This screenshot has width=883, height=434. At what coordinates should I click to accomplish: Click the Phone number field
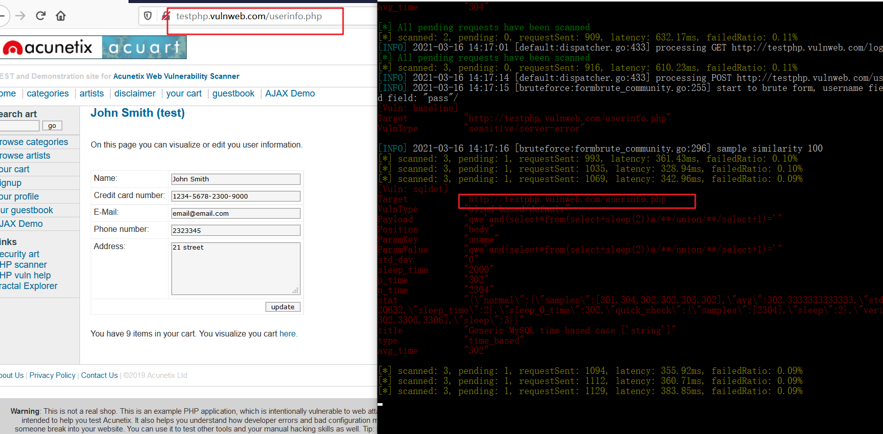[236, 230]
